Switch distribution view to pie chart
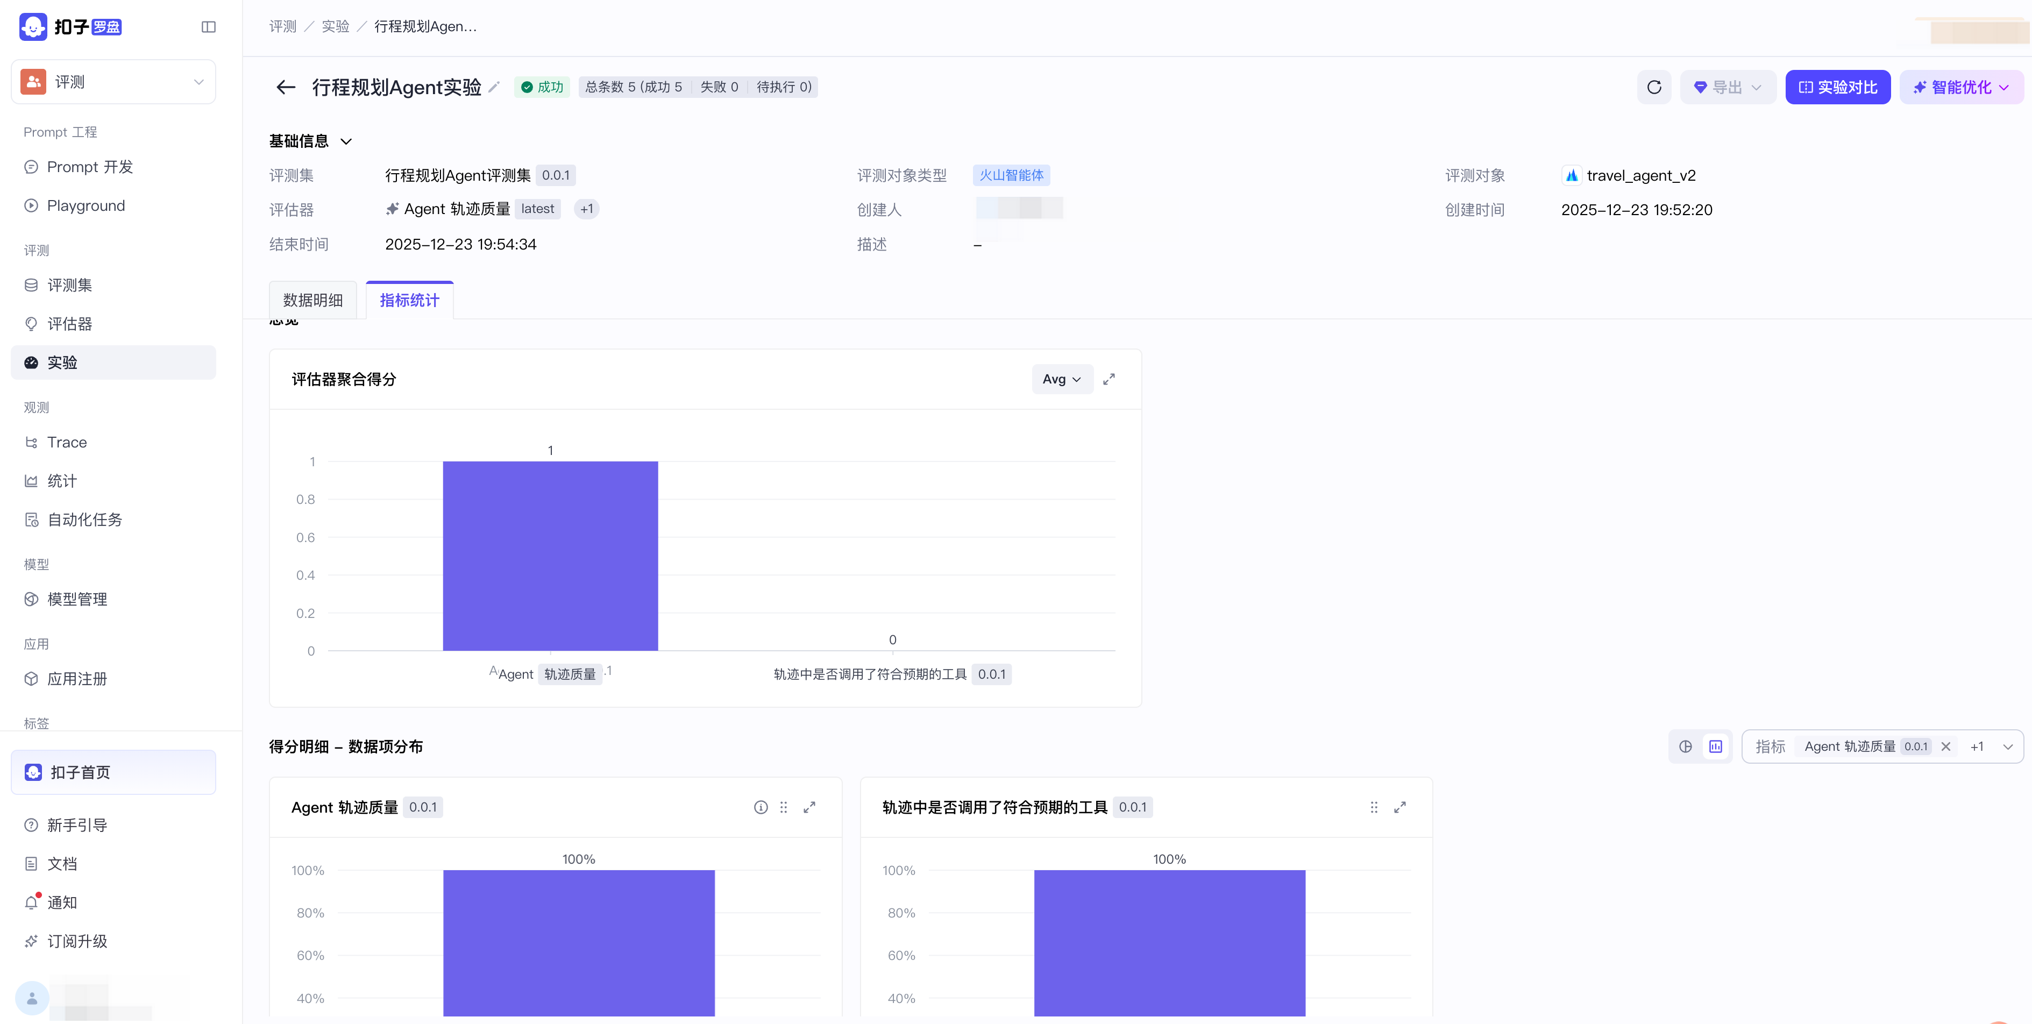Image resolution: width=2032 pixels, height=1024 pixels. point(1686,746)
